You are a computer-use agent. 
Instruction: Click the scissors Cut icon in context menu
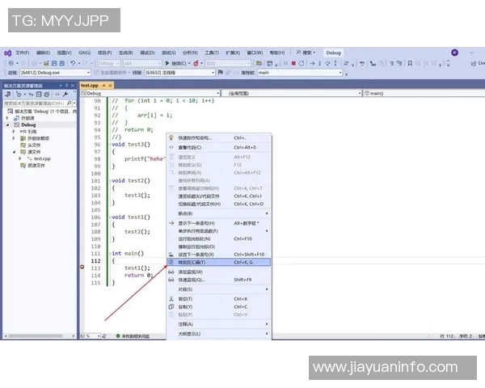(x=171, y=298)
